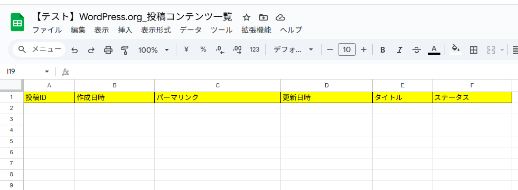This screenshot has height=190, width=518.
Task: Activate the paint format tool
Action: tap(125, 50)
